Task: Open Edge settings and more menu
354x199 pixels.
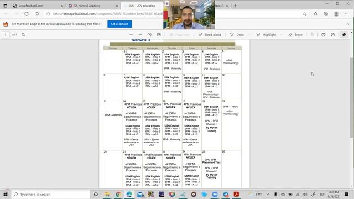Action: coord(347,14)
